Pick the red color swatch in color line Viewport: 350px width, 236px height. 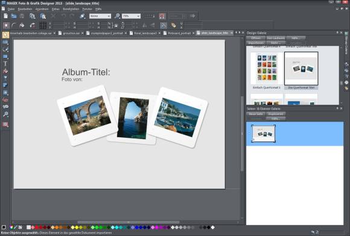(x=37, y=228)
